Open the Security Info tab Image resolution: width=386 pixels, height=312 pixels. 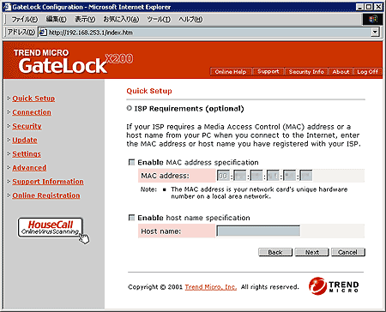tap(306, 72)
